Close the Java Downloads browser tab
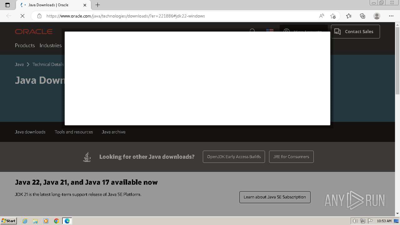This screenshot has width=400, height=225. (x=85, y=5)
